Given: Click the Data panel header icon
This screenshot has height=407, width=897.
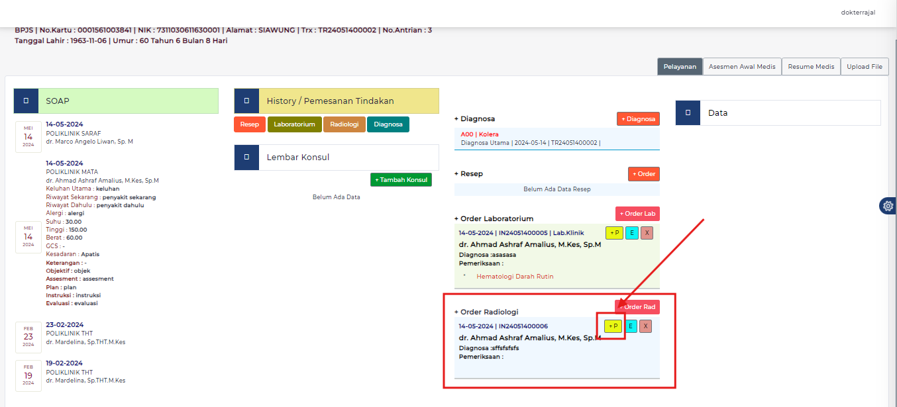Looking at the screenshot, I should (x=688, y=113).
